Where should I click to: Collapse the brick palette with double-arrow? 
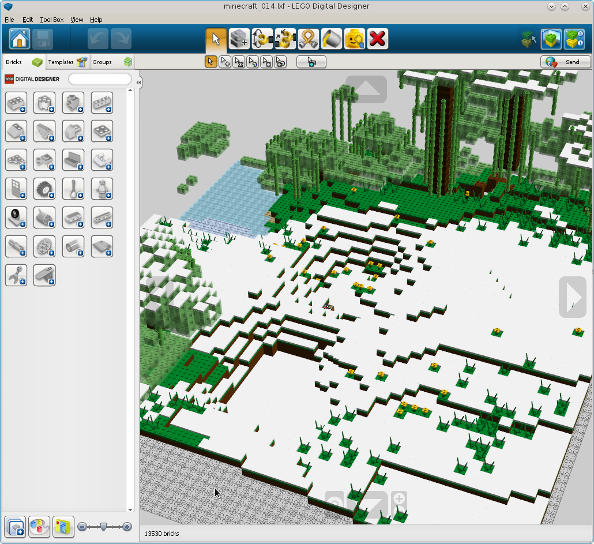(138, 82)
